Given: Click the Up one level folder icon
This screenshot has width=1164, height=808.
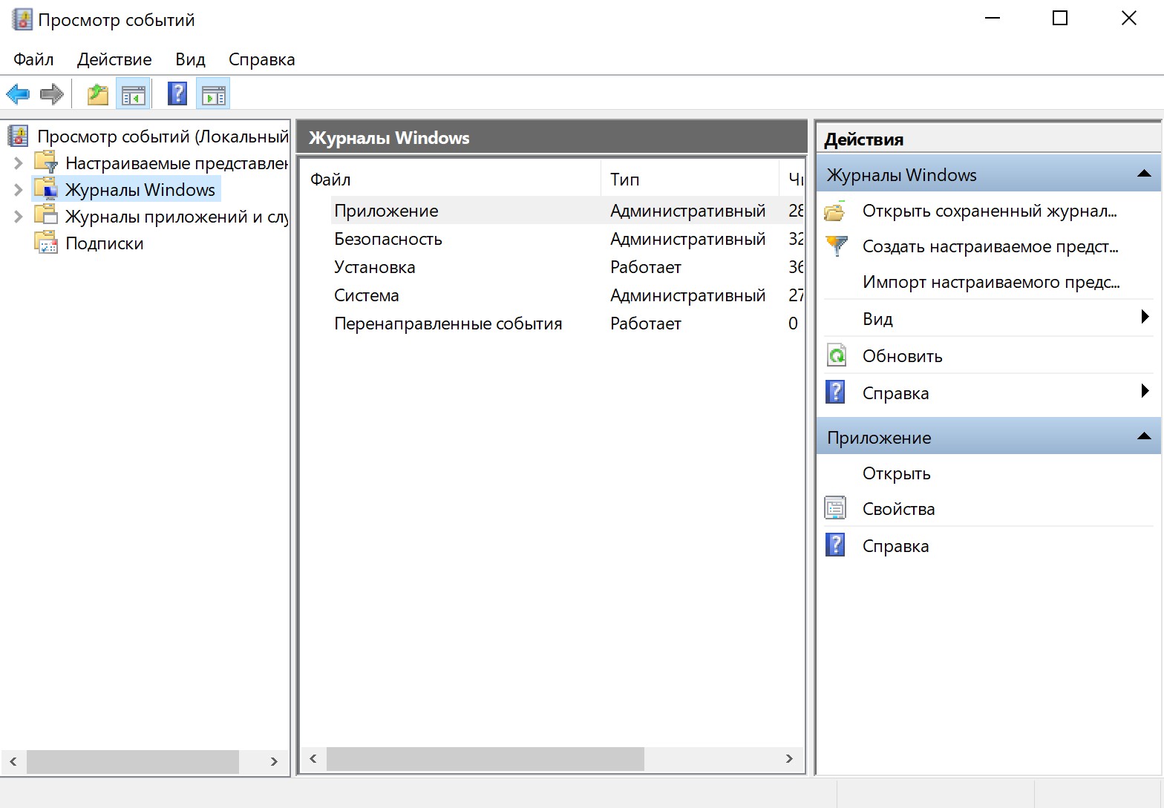Looking at the screenshot, I should (x=98, y=94).
